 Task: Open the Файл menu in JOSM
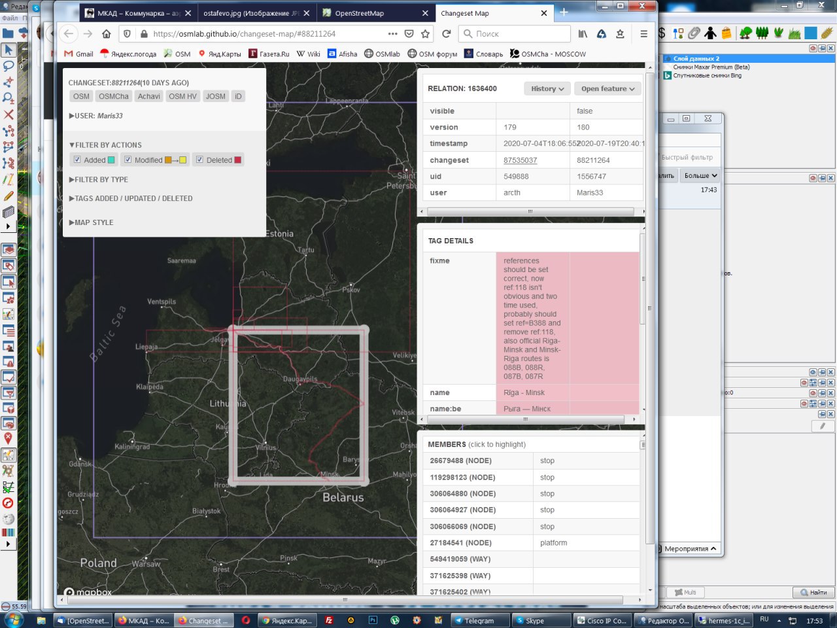point(10,18)
